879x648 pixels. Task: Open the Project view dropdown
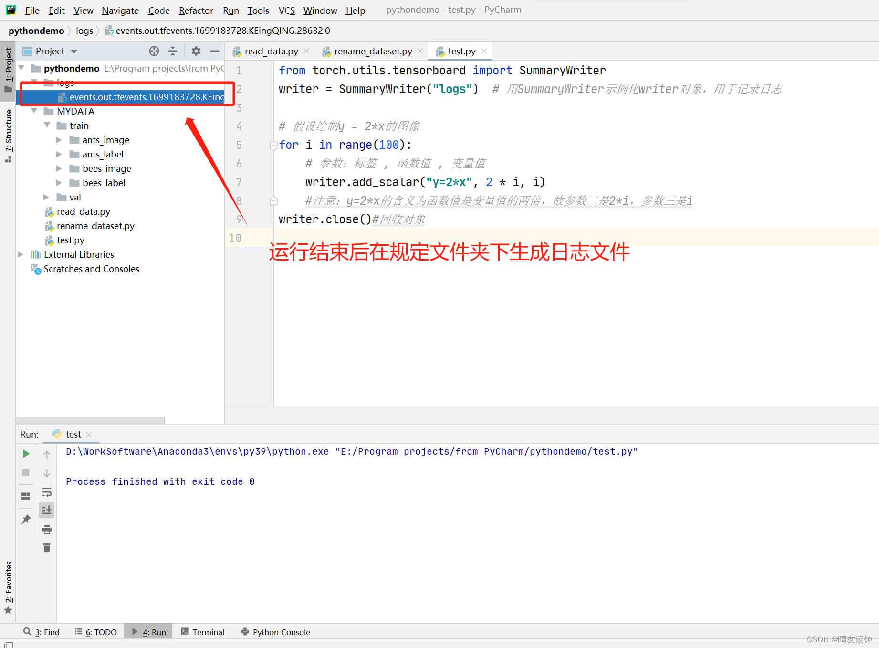pyautogui.click(x=73, y=51)
